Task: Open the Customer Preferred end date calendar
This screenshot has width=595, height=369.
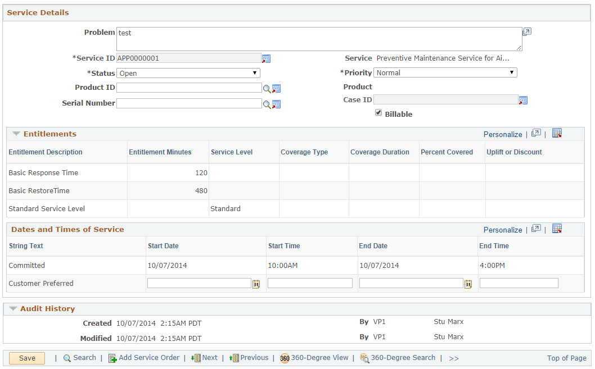Action: (468, 283)
